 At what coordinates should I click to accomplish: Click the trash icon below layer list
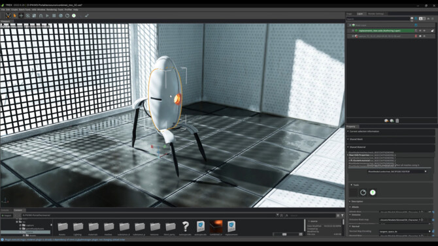(397, 121)
